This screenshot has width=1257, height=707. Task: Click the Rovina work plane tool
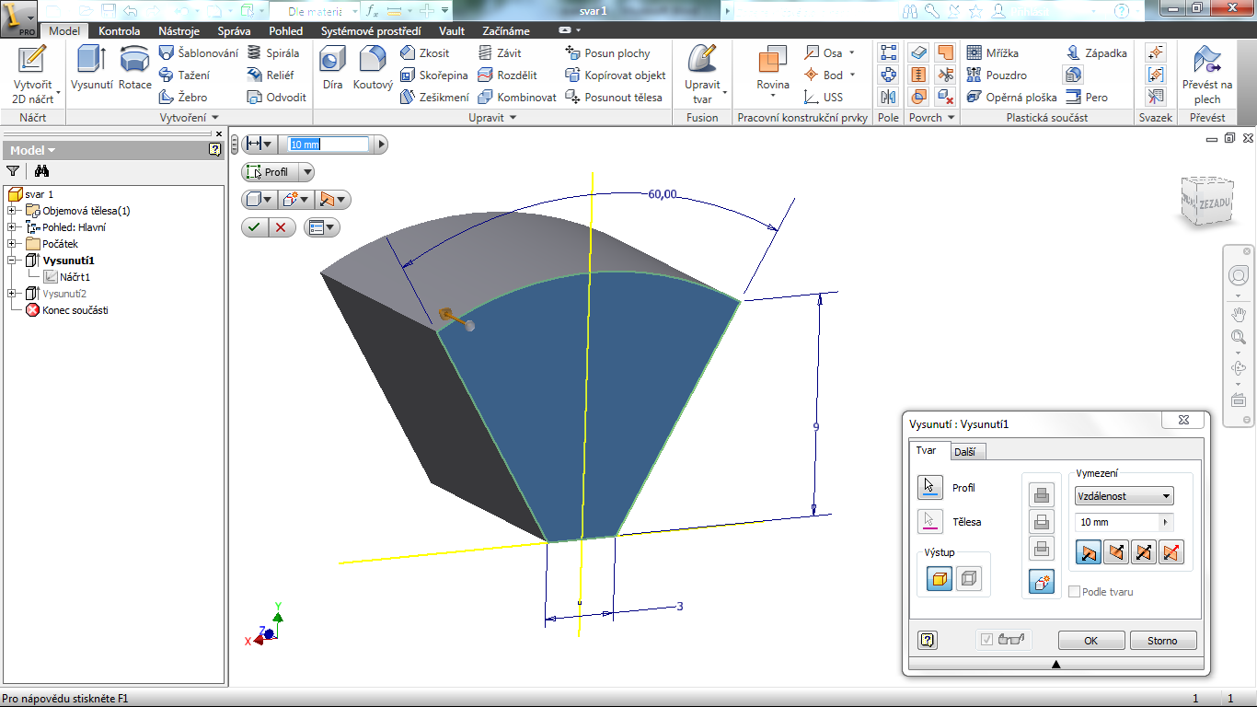(x=773, y=72)
